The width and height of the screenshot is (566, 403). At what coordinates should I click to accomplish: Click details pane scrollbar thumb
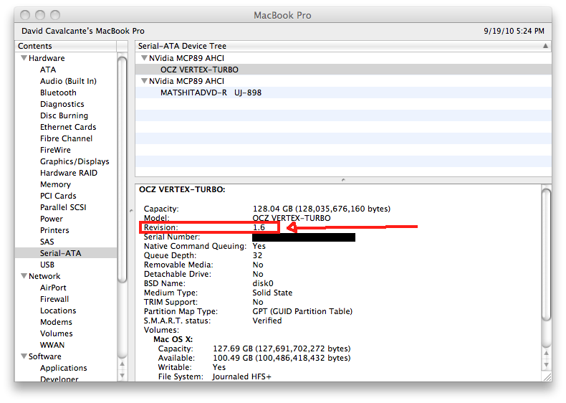tap(547, 255)
